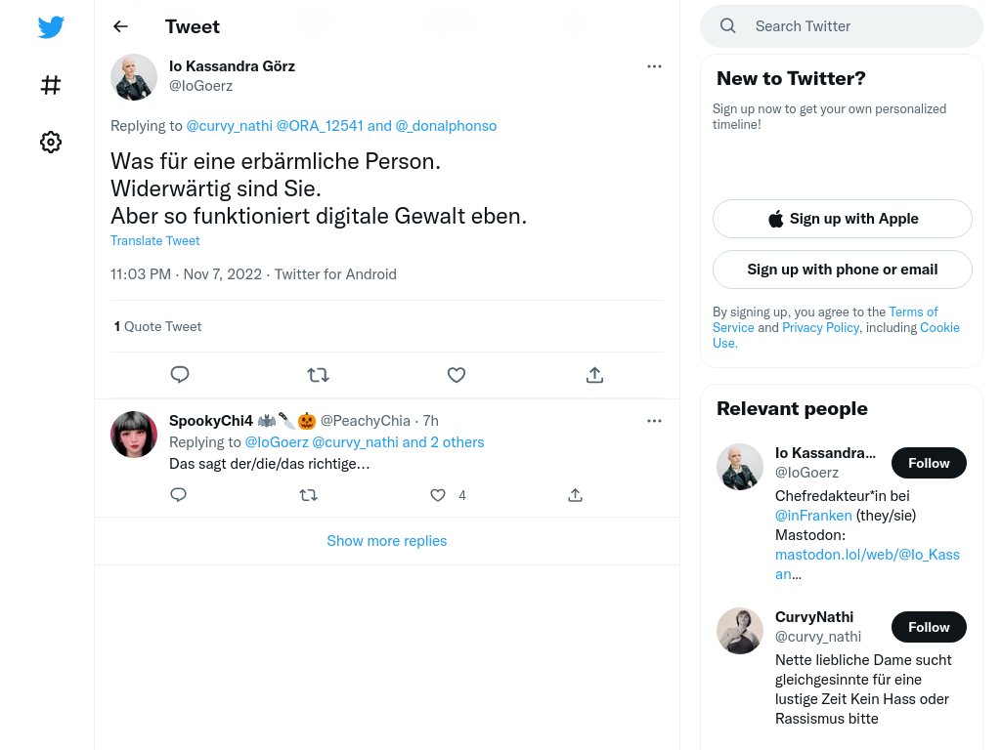The width and height of the screenshot is (1001, 750).
Task: Open Explore via the hashtag icon
Action: coord(51,85)
